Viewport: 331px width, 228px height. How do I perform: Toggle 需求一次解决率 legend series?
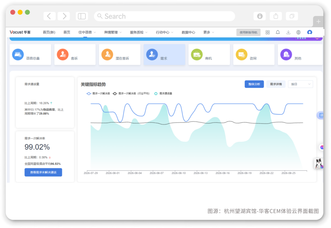coord(98,93)
